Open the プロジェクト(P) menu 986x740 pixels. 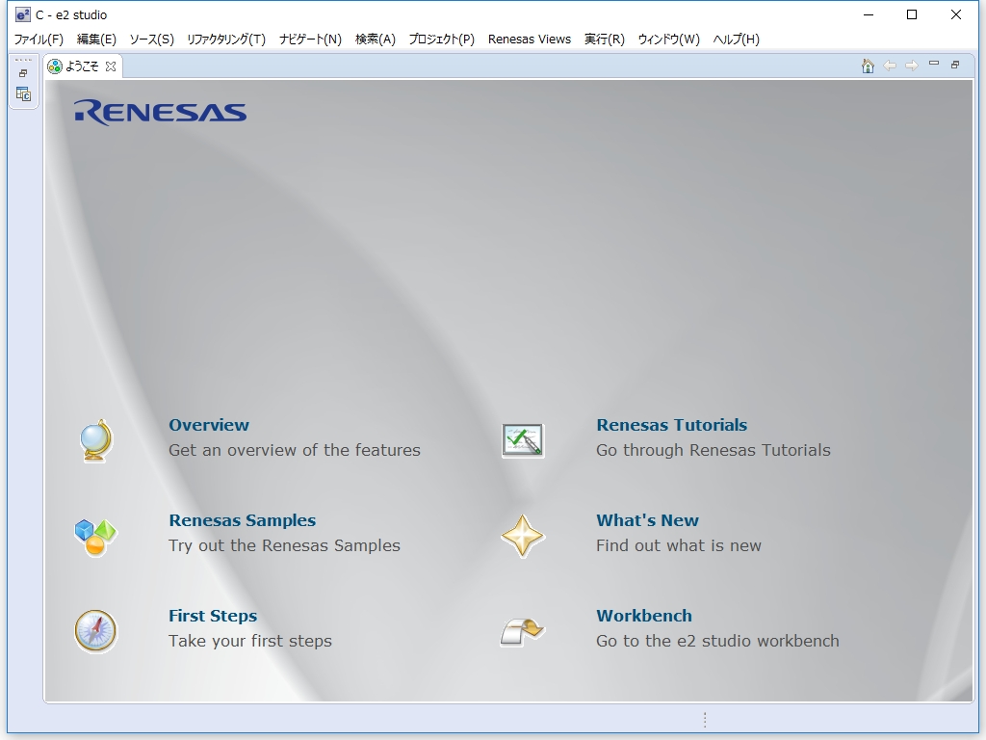coord(441,39)
